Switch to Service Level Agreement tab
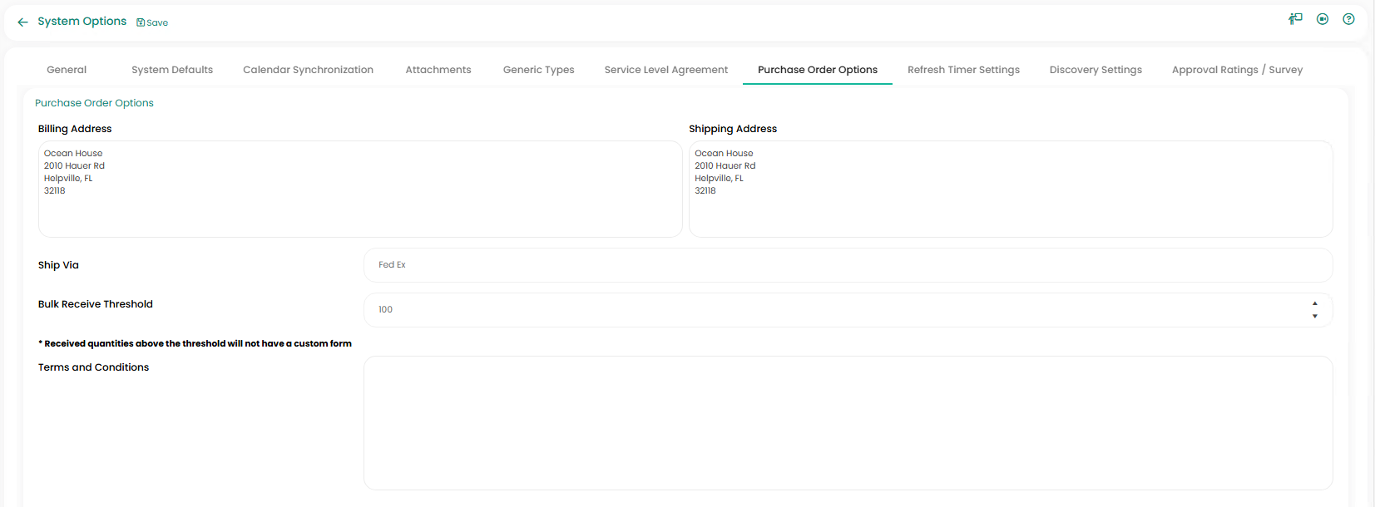1375x507 pixels. 665,70
